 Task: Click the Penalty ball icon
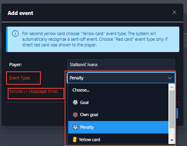[x=75, y=127]
